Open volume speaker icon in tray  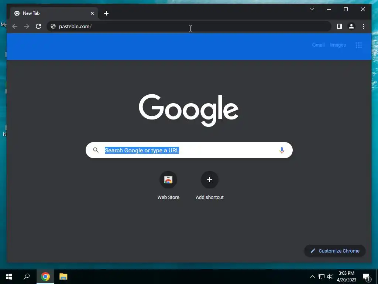(x=330, y=277)
